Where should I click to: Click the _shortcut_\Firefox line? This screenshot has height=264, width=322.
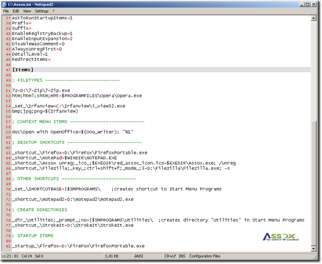[80, 153]
